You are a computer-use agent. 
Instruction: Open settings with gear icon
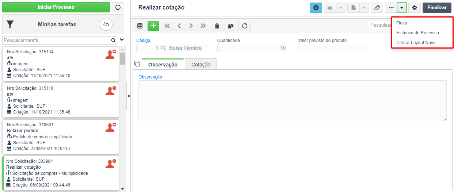coord(415,7)
